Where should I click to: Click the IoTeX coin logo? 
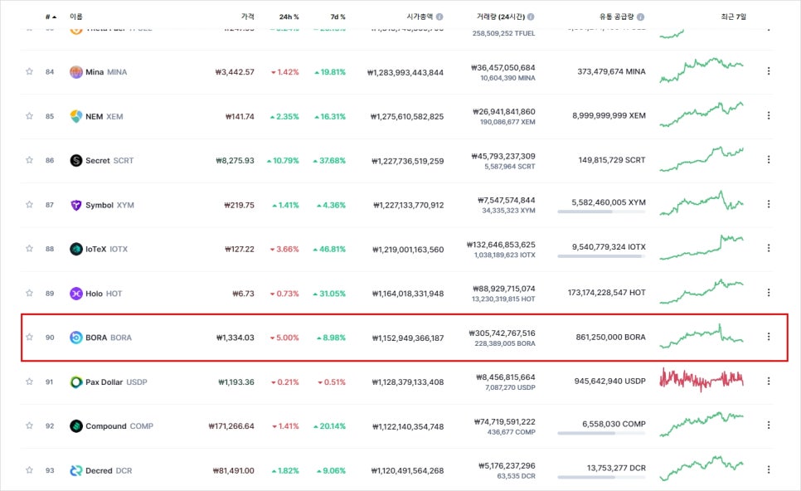click(x=76, y=250)
